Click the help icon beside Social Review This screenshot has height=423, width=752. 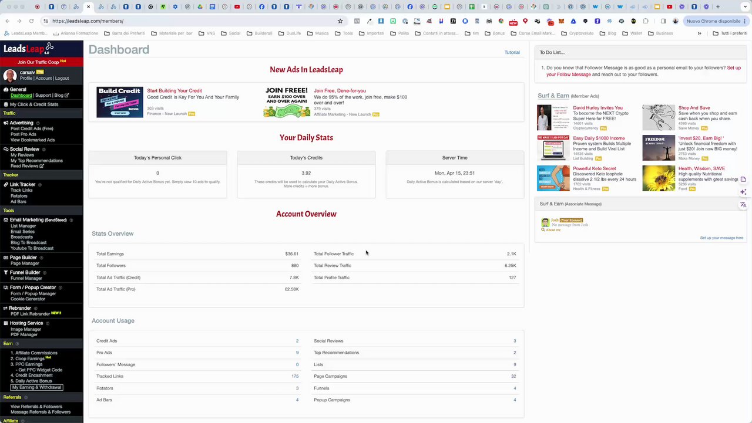point(45,150)
